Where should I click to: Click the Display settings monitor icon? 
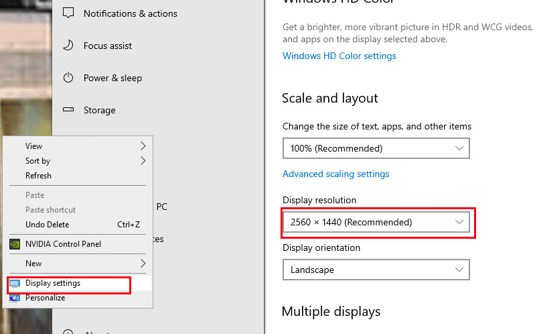click(15, 284)
